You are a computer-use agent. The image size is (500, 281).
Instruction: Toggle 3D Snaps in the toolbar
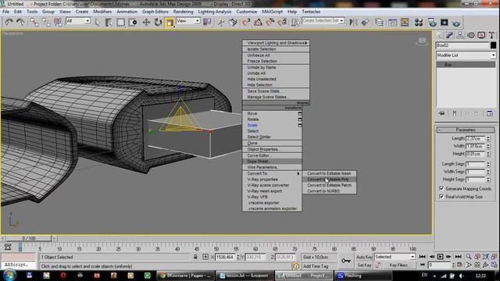click(x=246, y=22)
